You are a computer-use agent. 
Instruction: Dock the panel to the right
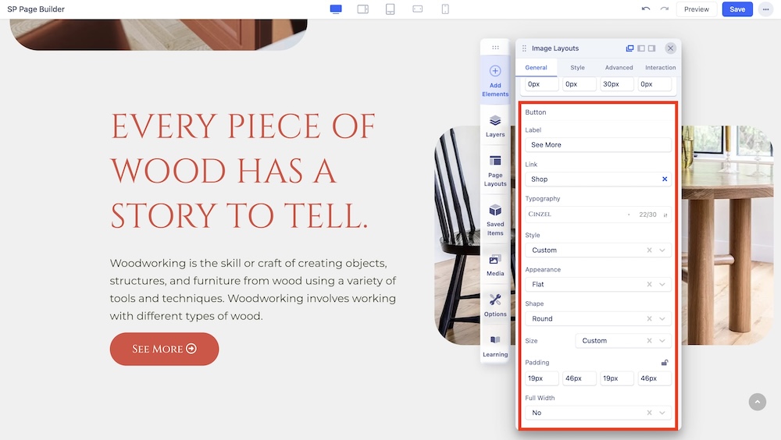click(651, 48)
